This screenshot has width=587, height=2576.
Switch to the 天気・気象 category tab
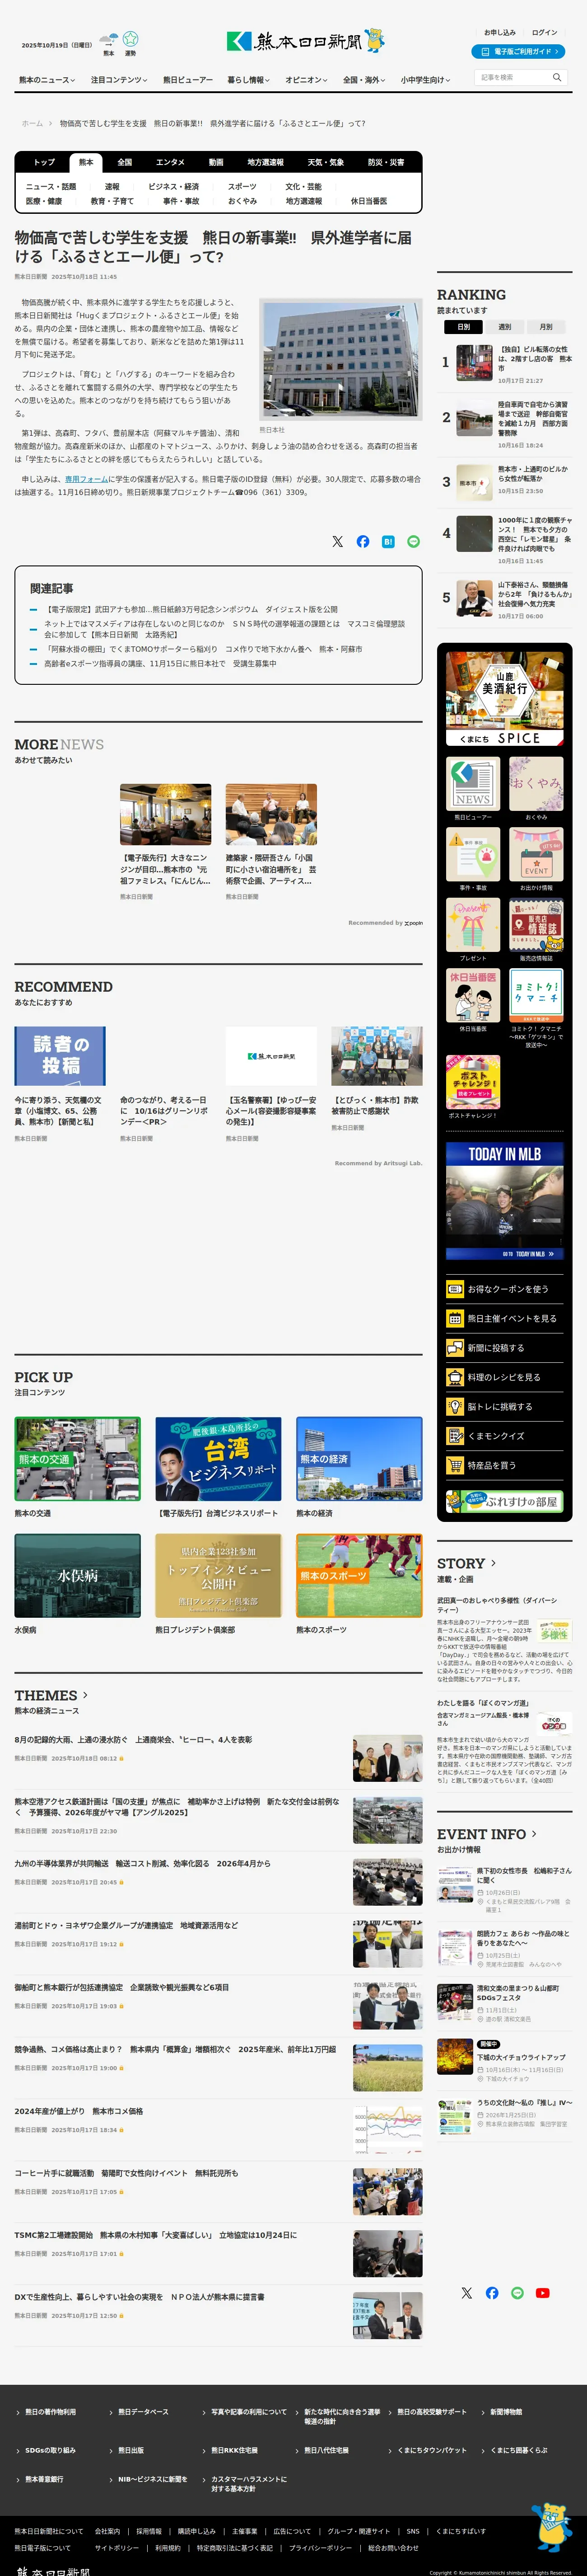pyautogui.click(x=326, y=162)
